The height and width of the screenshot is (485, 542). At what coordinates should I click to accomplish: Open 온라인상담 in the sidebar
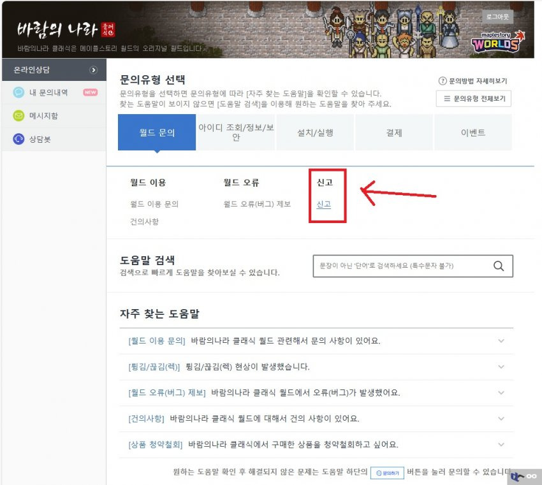(x=54, y=69)
